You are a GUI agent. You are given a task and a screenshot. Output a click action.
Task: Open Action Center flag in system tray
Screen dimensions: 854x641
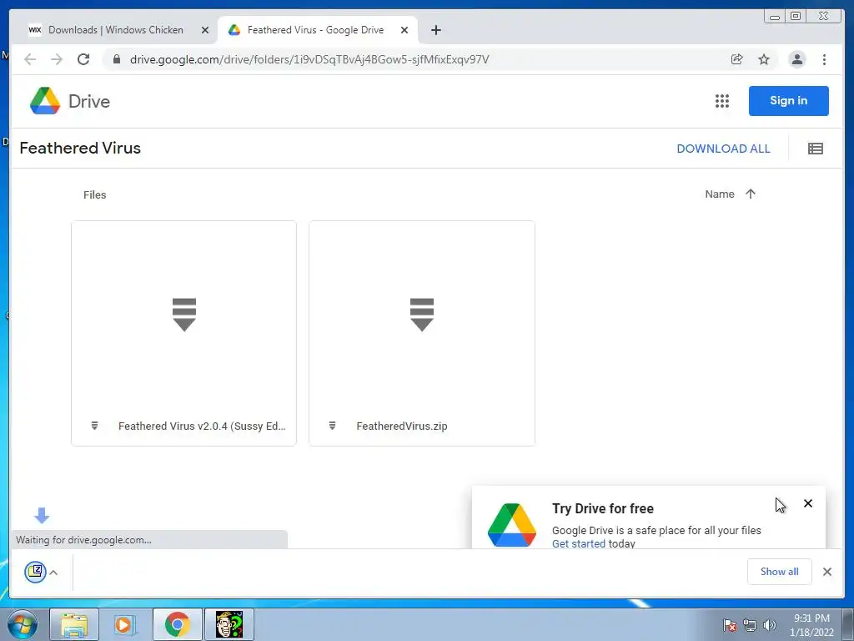pos(729,625)
